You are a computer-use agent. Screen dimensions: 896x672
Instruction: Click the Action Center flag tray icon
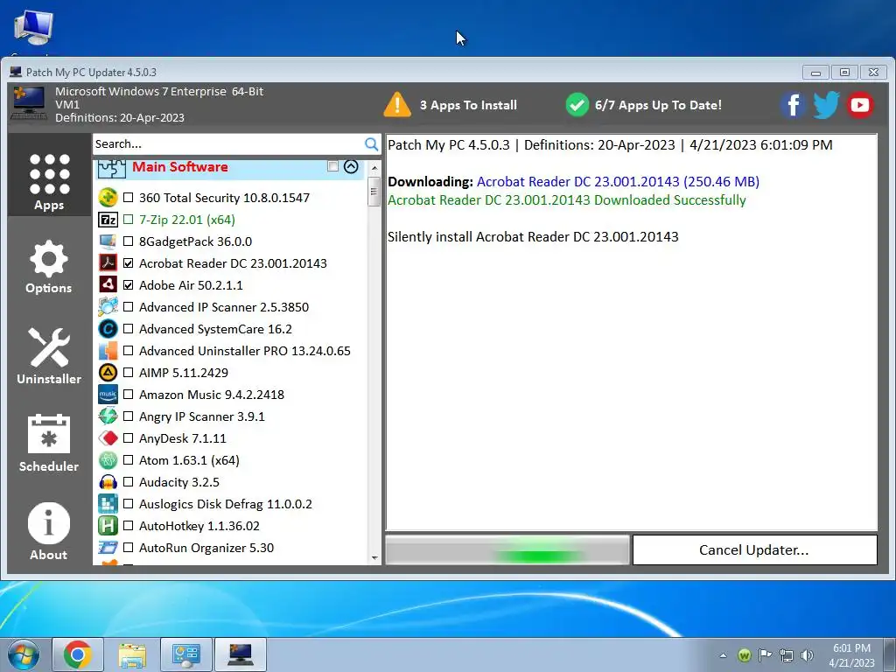pos(765,655)
